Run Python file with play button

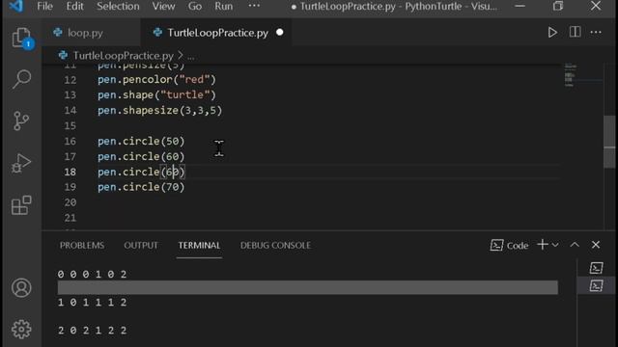point(552,32)
